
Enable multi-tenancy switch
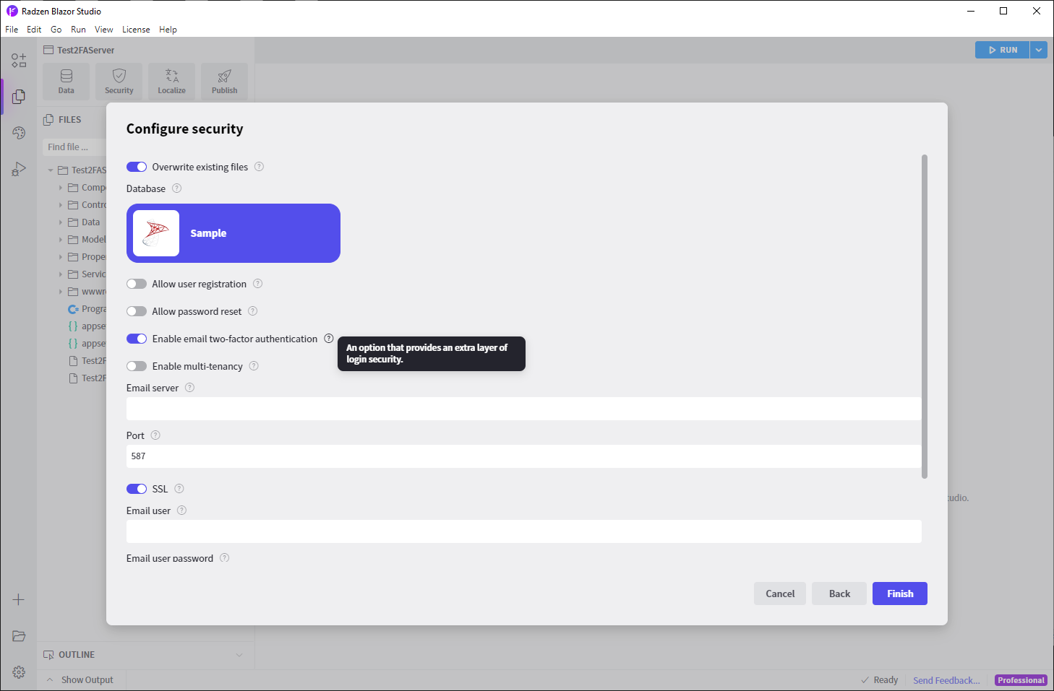[137, 366]
